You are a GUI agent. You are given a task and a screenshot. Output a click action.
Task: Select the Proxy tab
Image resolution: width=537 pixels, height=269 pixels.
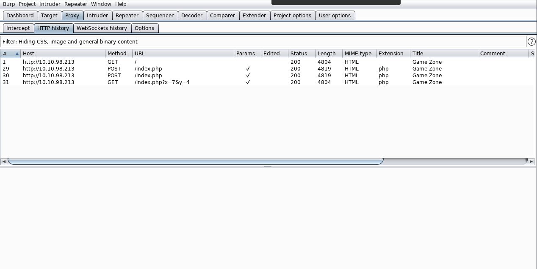72,16
